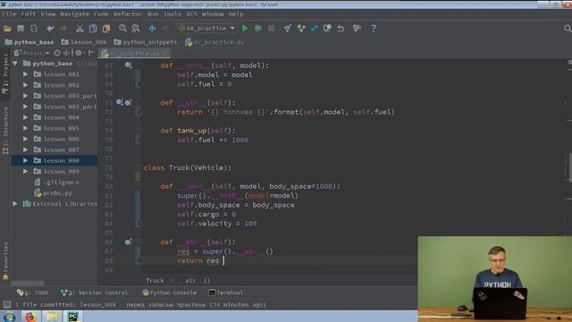Click the python_snippets breadcrumb
The height and width of the screenshot is (322, 572).
pyautogui.click(x=145, y=42)
